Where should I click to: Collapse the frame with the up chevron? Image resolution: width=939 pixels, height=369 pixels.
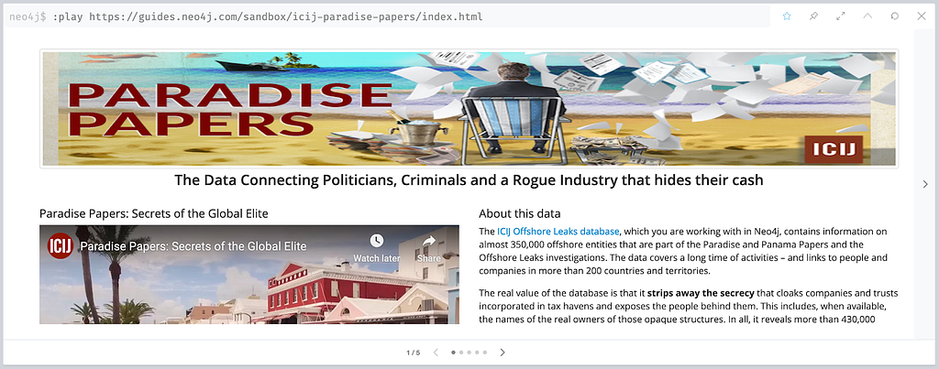(x=867, y=16)
